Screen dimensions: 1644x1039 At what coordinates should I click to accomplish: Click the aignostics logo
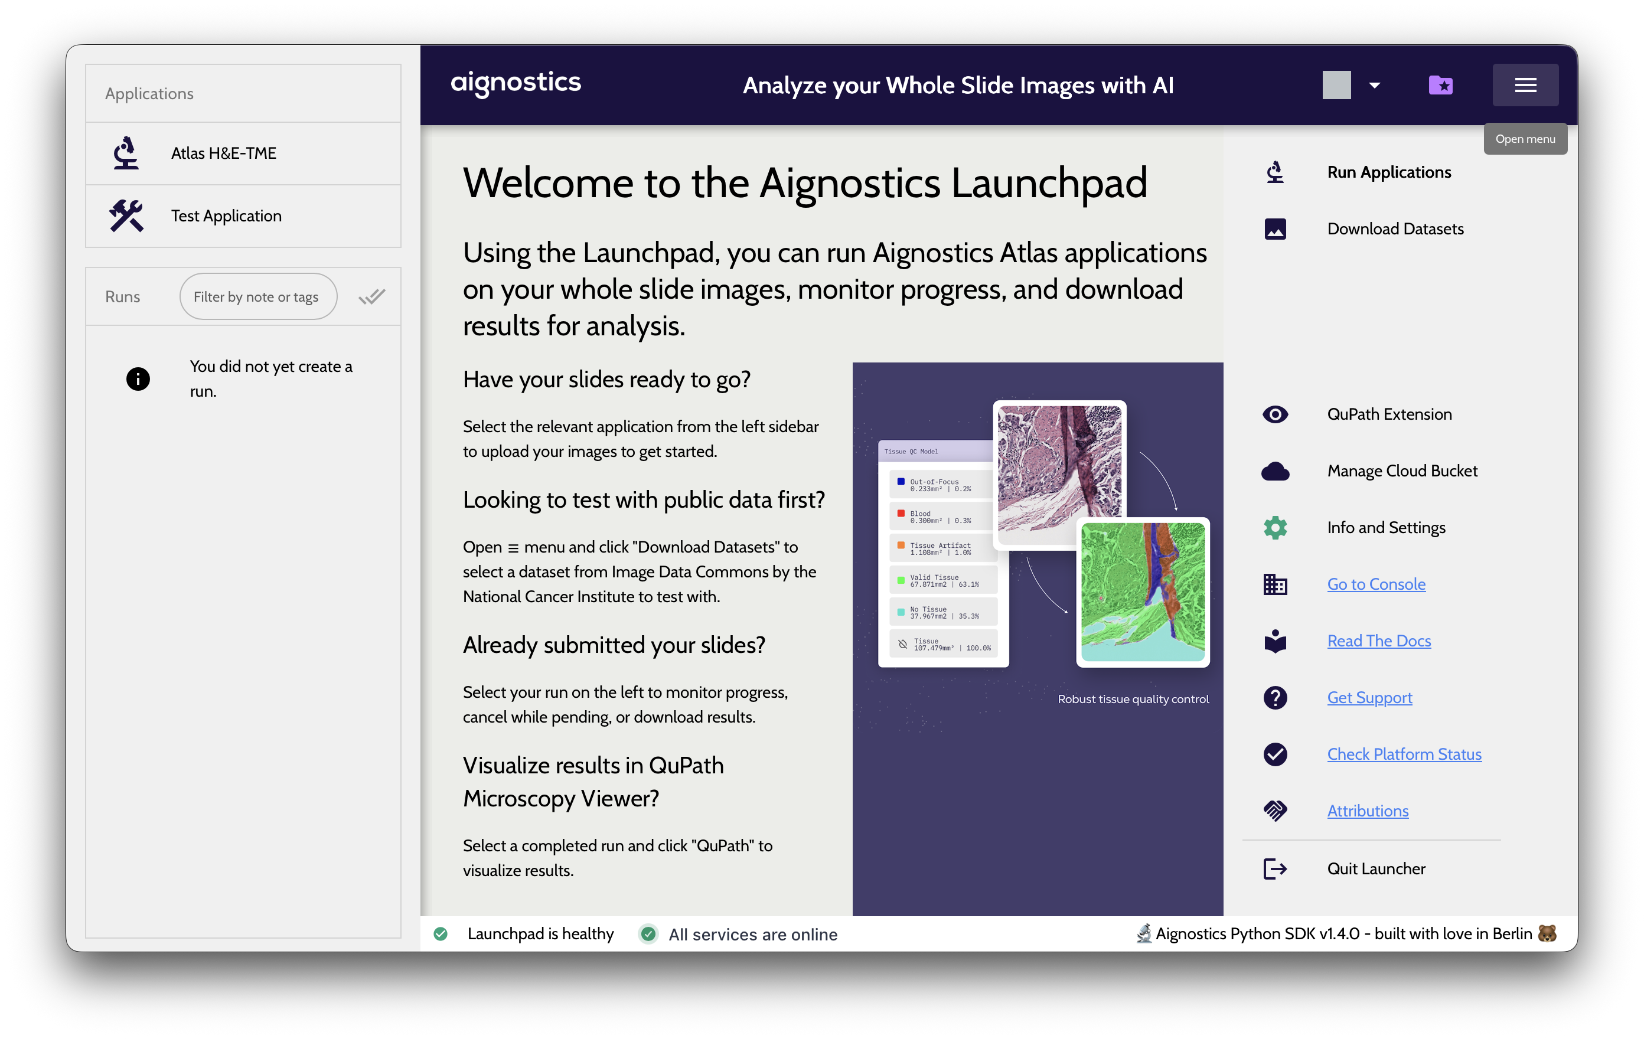[x=516, y=83]
